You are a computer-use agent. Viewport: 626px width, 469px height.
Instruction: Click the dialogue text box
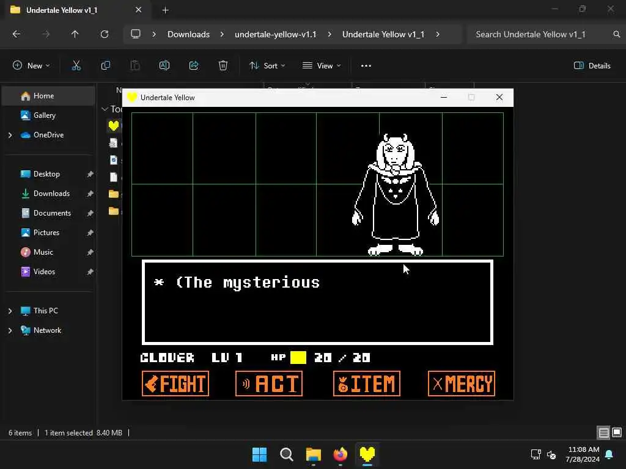coord(317,302)
